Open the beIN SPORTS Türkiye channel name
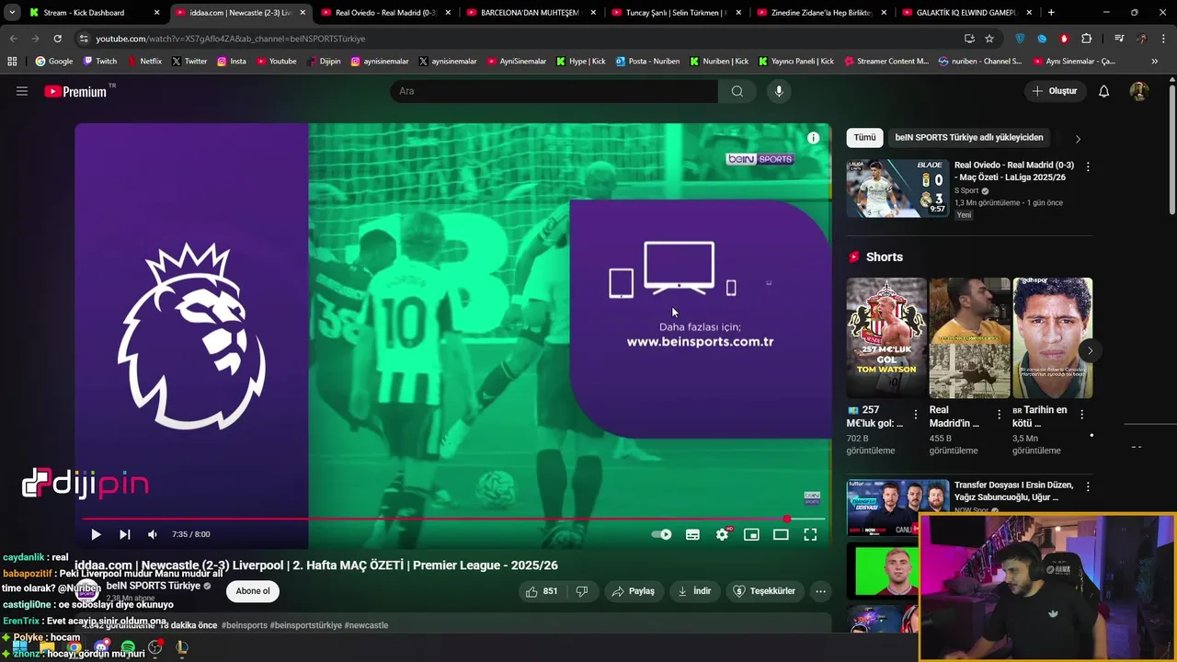This screenshot has height=662, width=1177. [153, 586]
